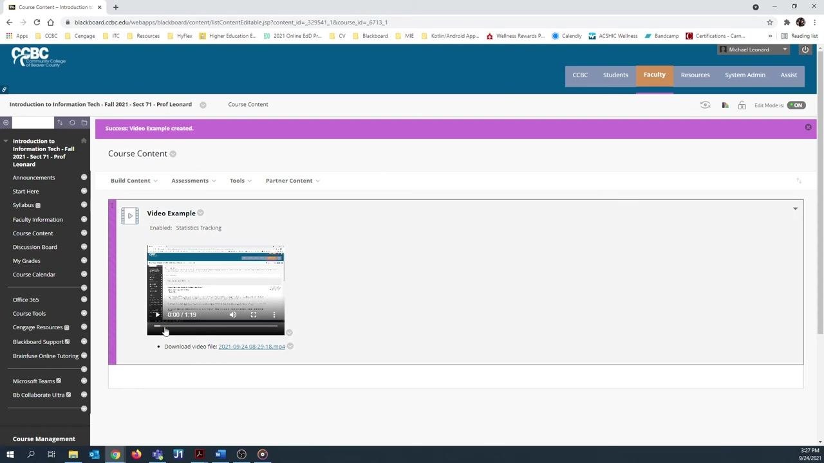
Task: Enter fullscreen on the video player
Action: [x=254, y=314]
